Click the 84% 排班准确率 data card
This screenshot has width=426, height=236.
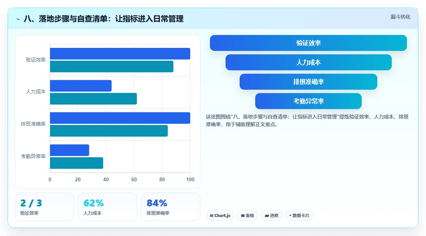click(171, 207)
